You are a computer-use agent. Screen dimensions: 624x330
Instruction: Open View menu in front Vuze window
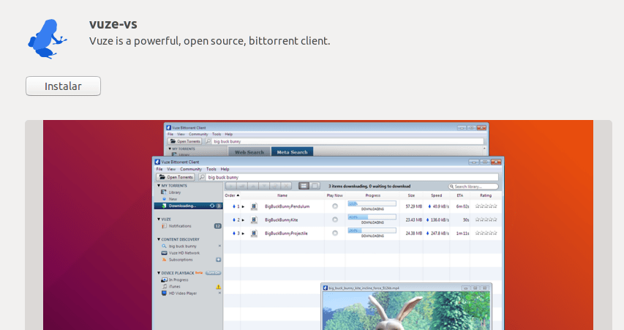(171, 169)
